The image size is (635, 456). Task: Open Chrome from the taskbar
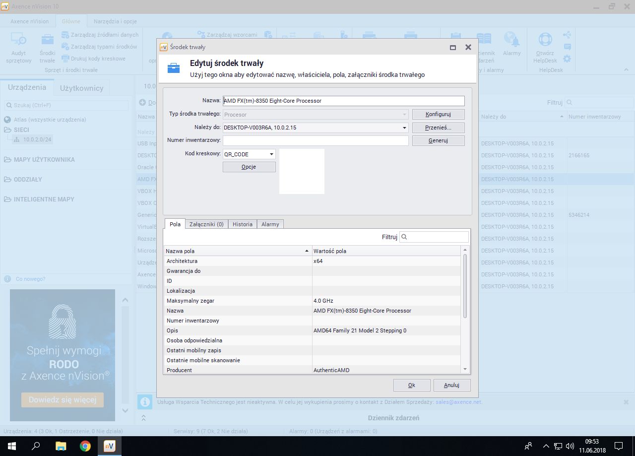pos(85,446)
